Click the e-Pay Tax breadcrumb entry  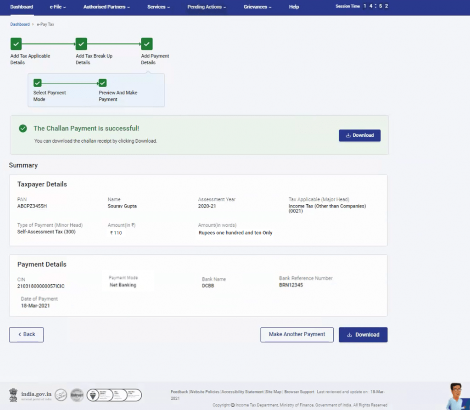(45, 24)
